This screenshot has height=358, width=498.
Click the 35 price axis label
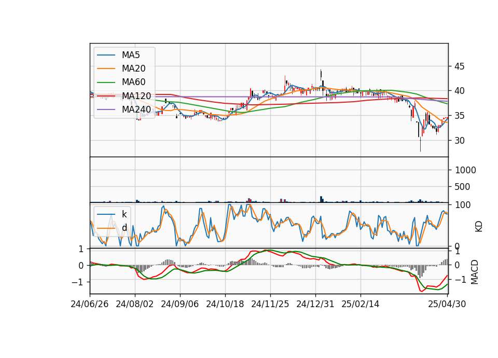459,116
